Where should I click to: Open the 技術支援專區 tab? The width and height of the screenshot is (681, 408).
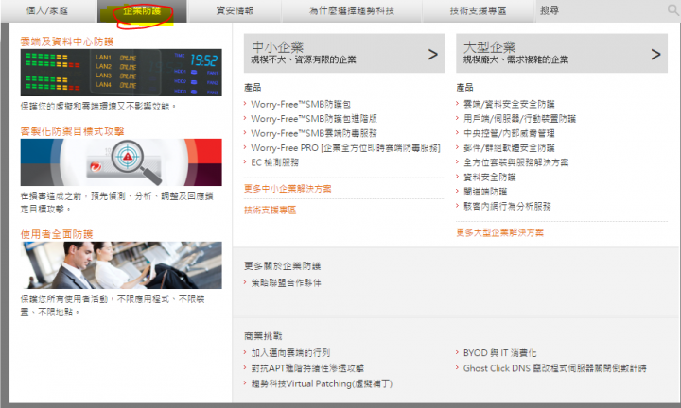(478, 10)
